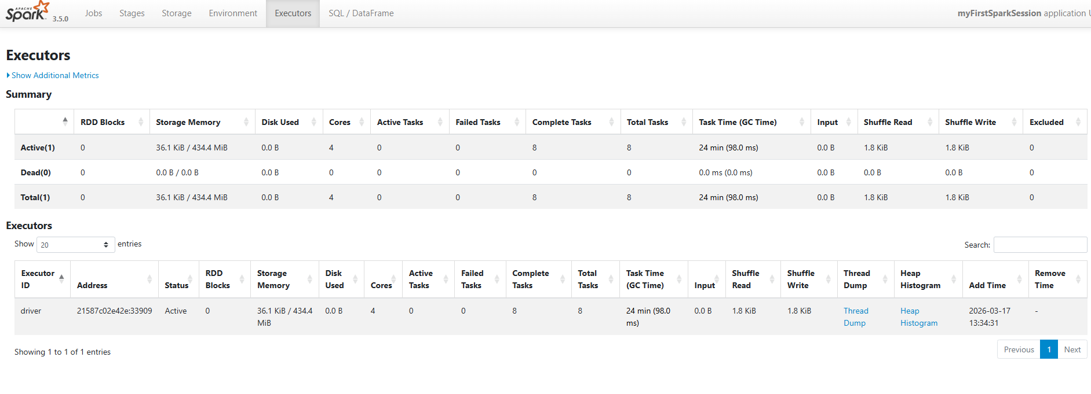Click the Dead(0) summary row label
Screen dimensions: 1091x394
(x=35, y=172)
